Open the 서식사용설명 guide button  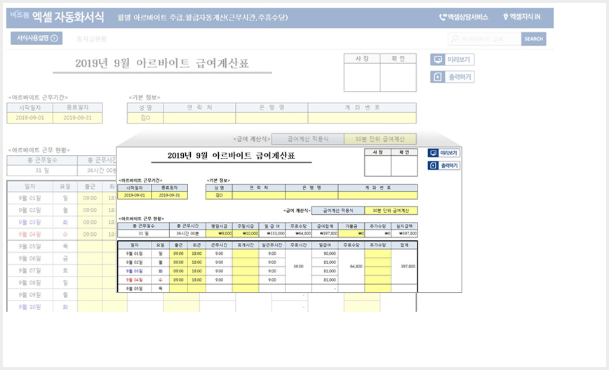click(x=36, y=38)
